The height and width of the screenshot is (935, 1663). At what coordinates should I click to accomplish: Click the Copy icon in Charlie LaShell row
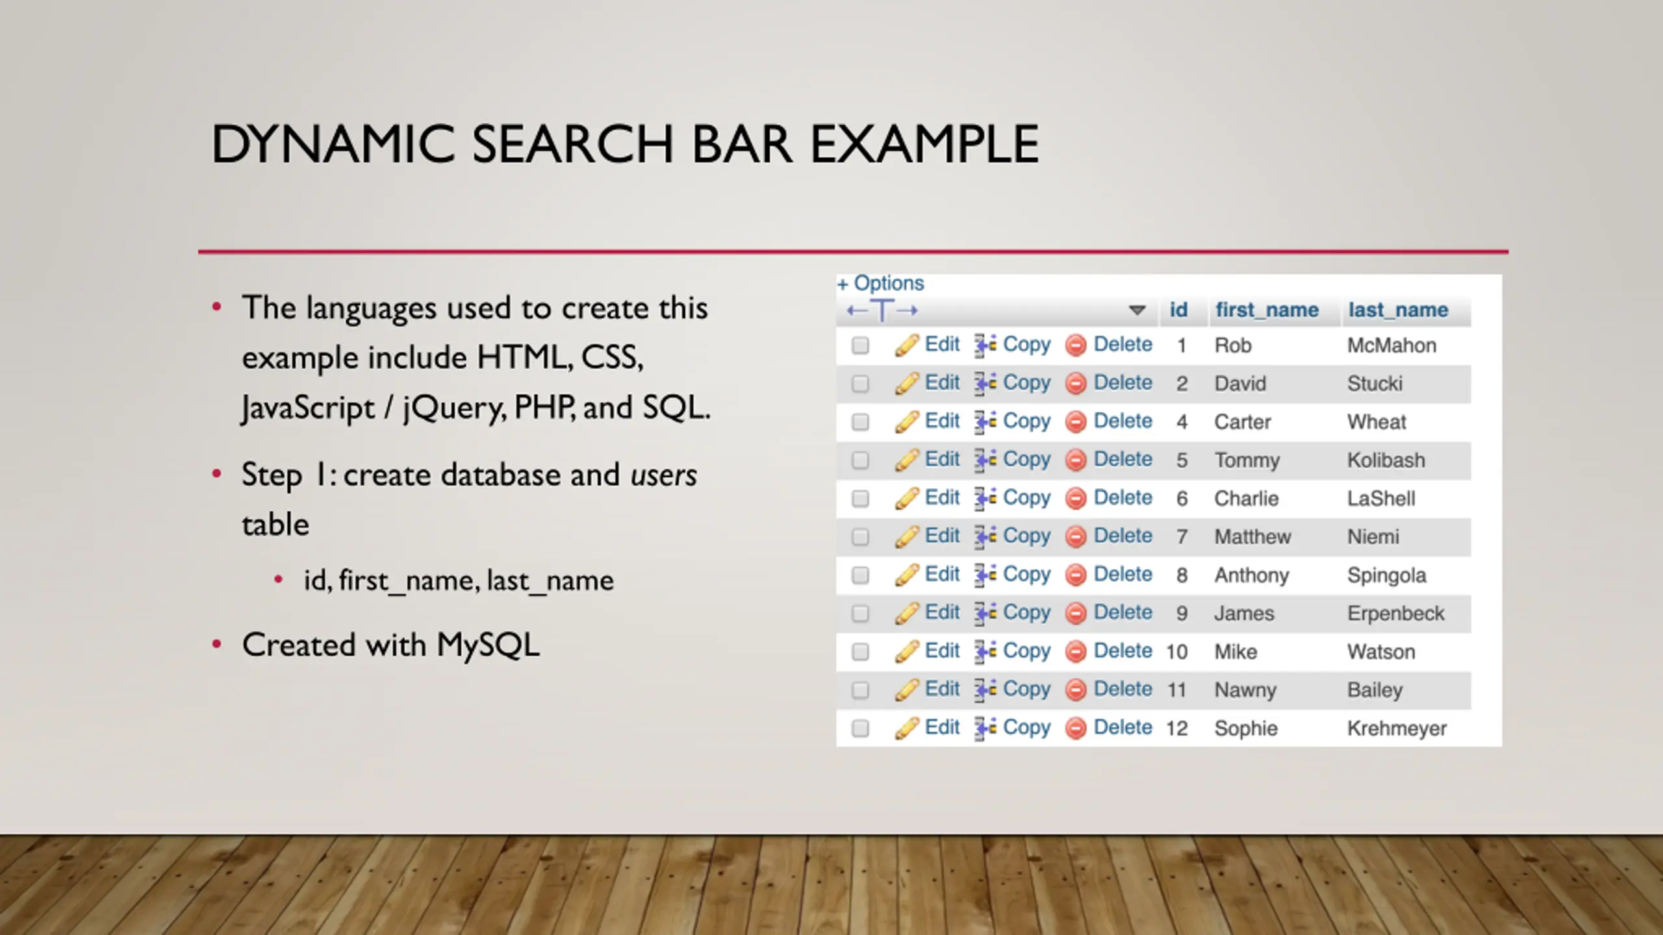(985, 498)
